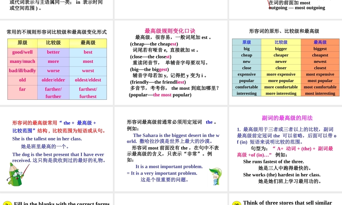The image size is (342, 205).
Task: Select the 'more popular' table cell
Action: (281, 80)
